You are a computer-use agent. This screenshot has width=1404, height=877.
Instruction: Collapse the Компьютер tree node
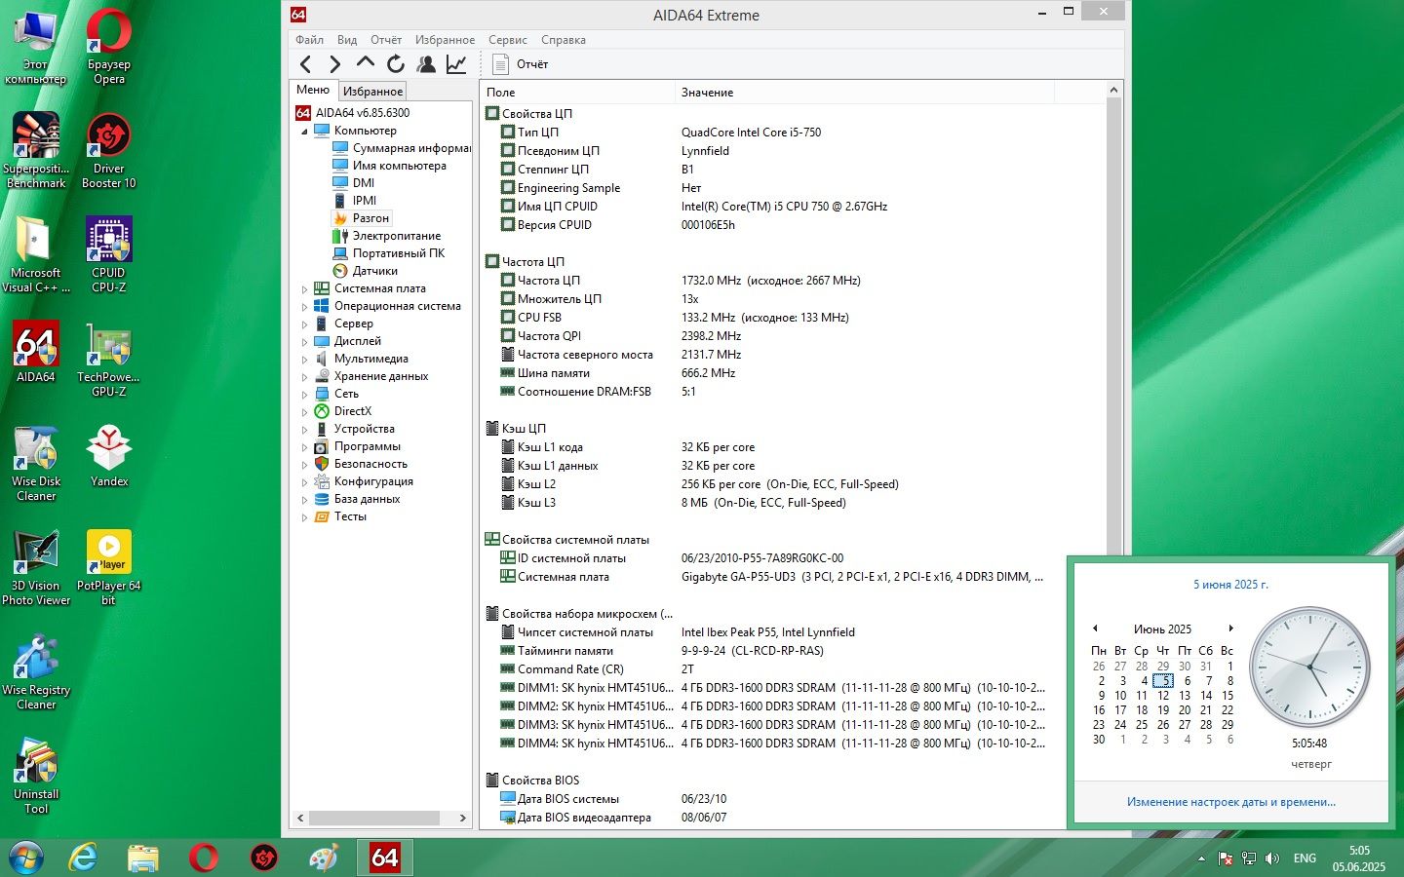tap(304, 132)
